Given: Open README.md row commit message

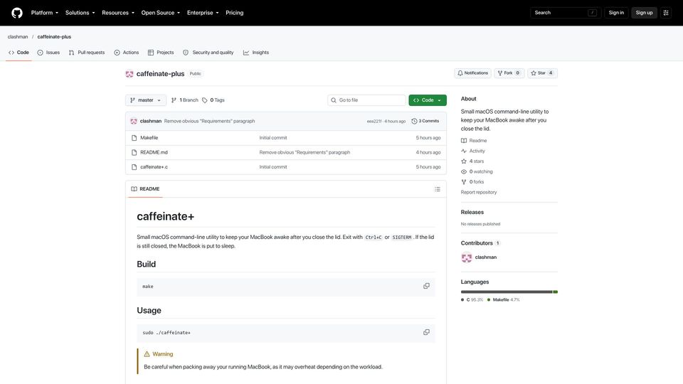Looking at the screenshot, I should (x=305, y=152).
